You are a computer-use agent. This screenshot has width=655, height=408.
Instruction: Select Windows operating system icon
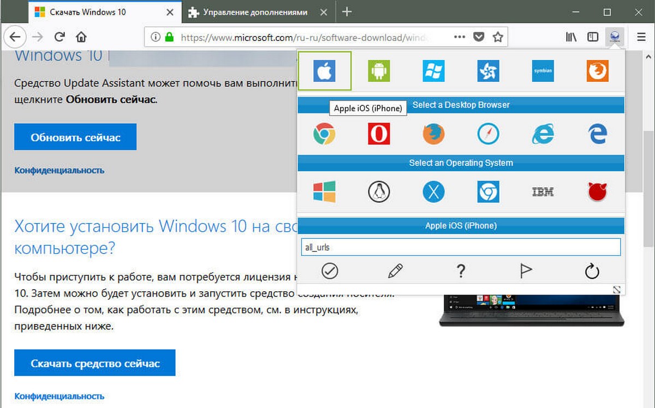pos(324,192)
